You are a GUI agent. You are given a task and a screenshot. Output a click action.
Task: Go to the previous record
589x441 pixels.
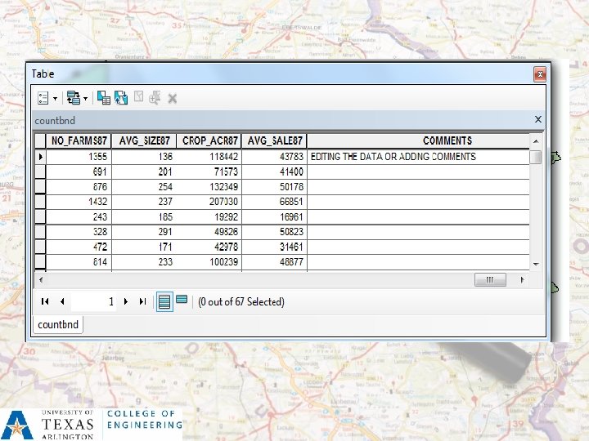pyautogui.click(x=62, y=301)
